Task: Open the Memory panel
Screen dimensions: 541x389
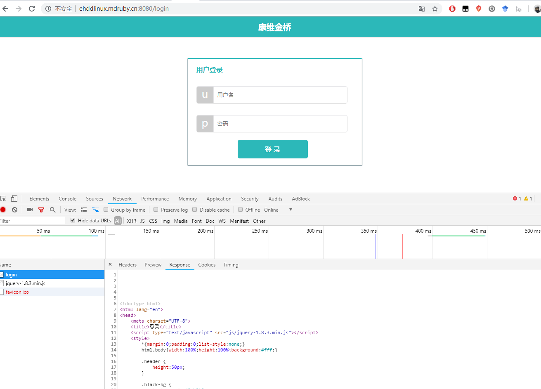Action: (x=188, y=198)
